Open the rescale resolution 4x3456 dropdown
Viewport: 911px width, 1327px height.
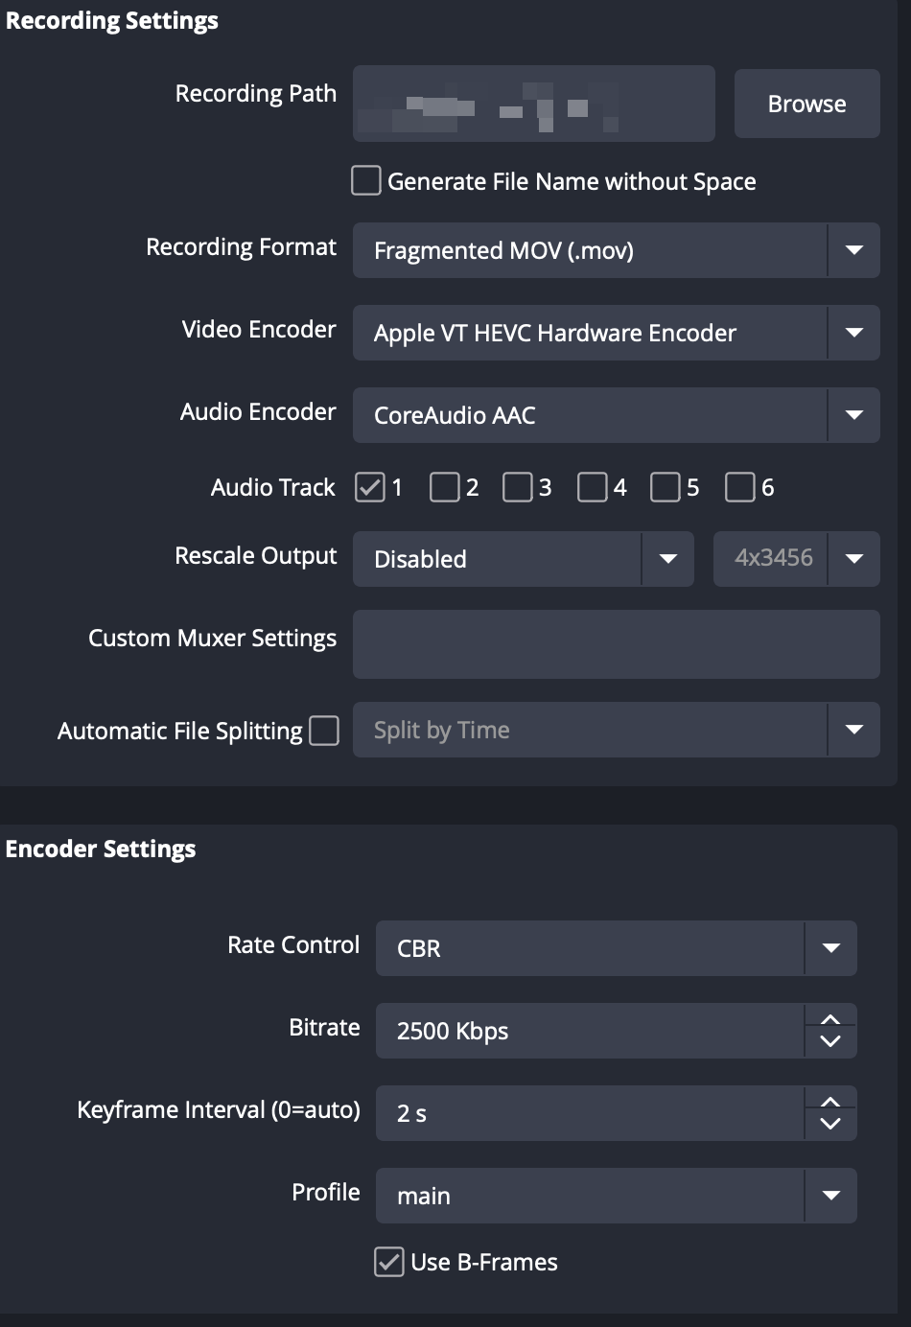[796, 559]
